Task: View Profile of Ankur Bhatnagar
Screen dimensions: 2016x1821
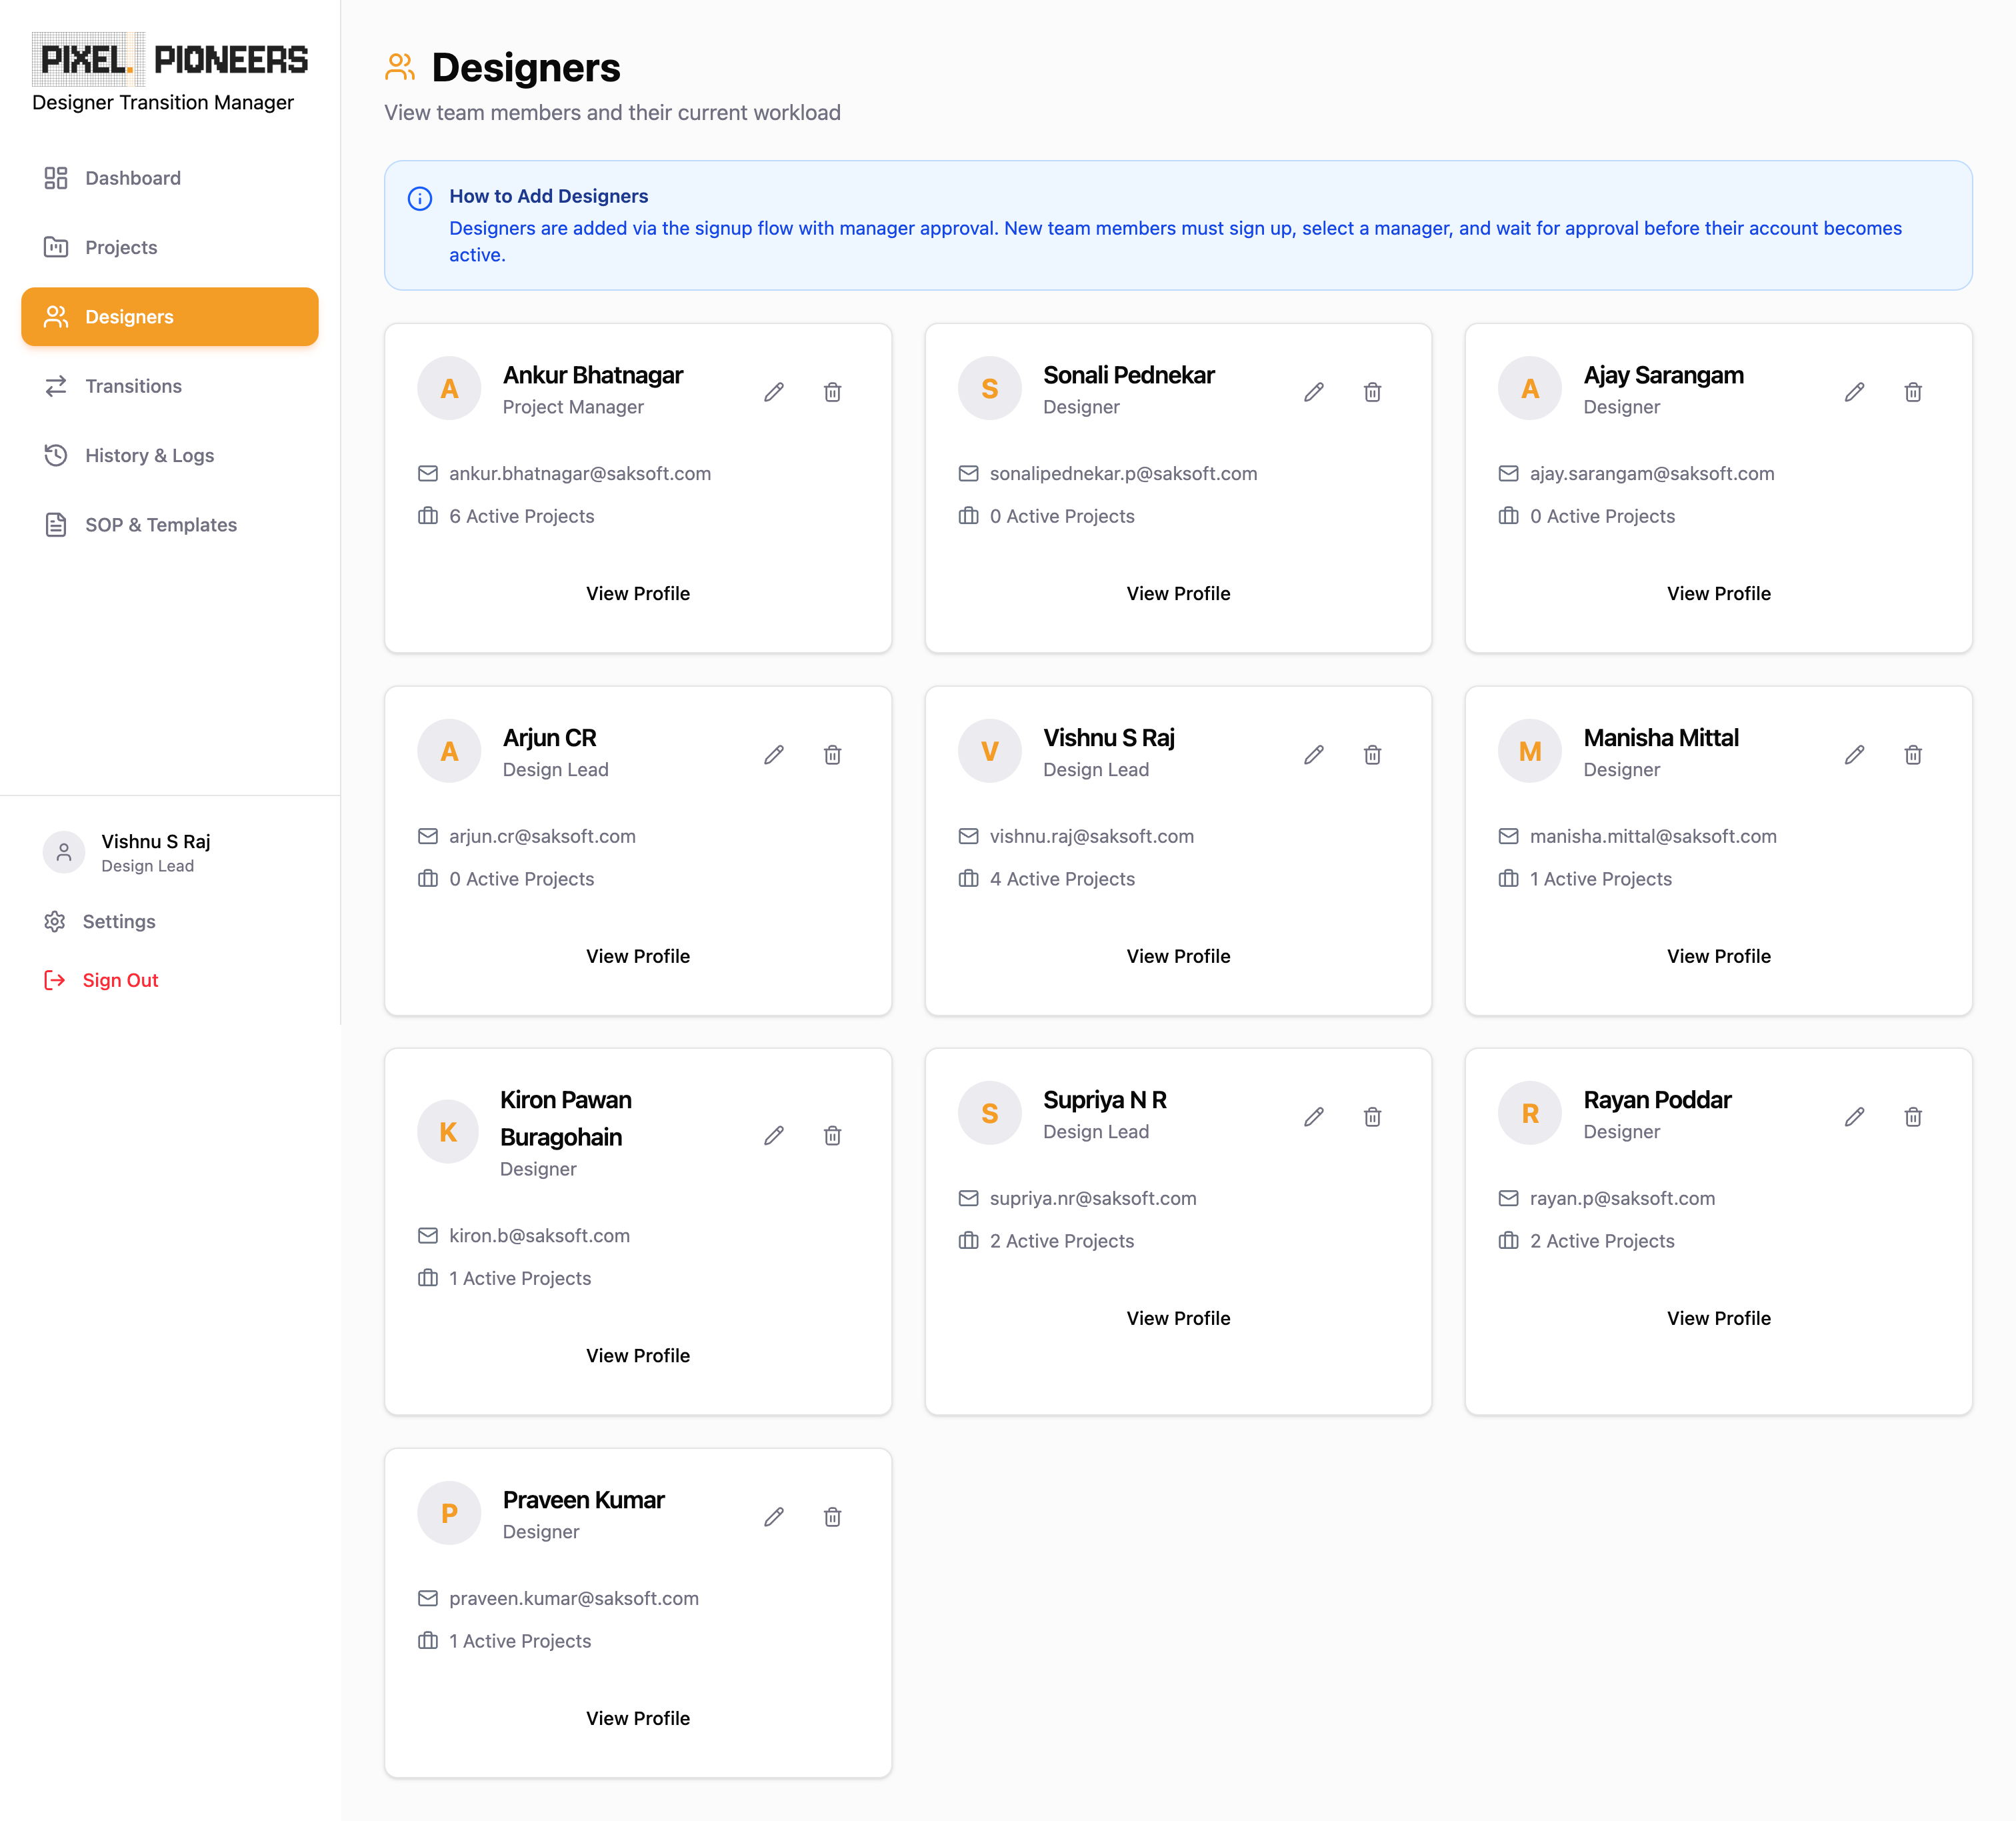Action: pyautogui.click(x=638, y=593)
